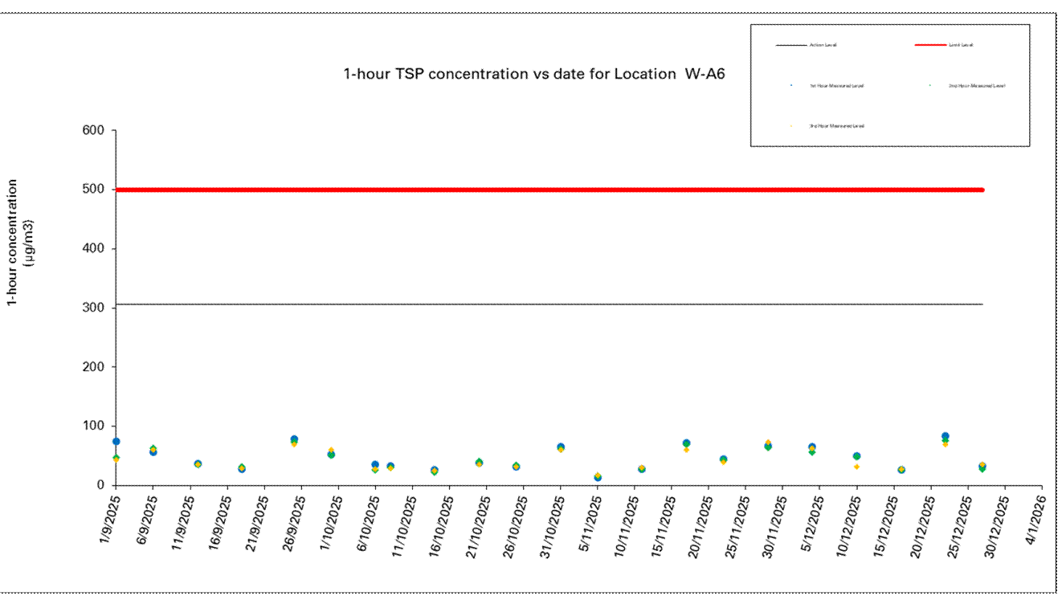Click the Limit Level legend label
Image resolution: width=1062 pixels, height=608 pixels.
(x=961, y=45)
